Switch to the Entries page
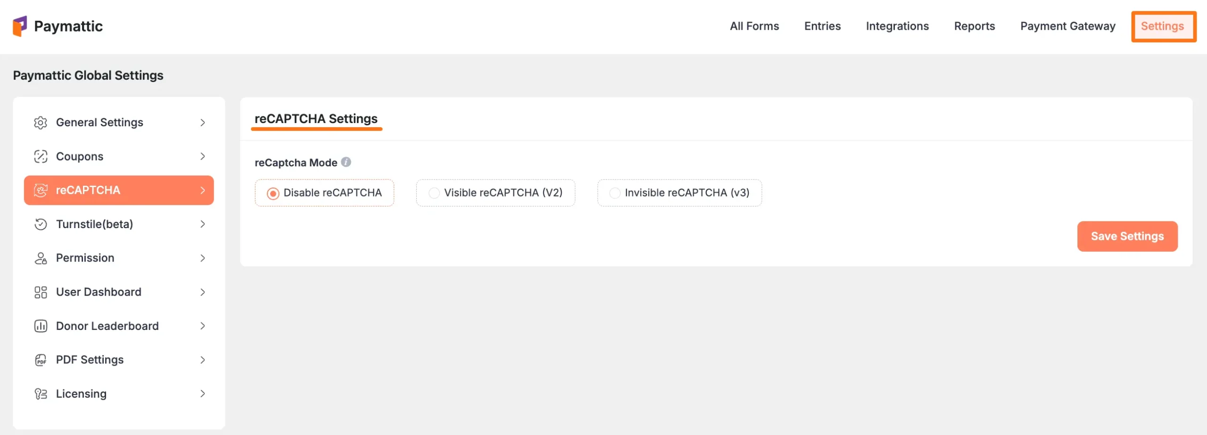 coord(822,26)
